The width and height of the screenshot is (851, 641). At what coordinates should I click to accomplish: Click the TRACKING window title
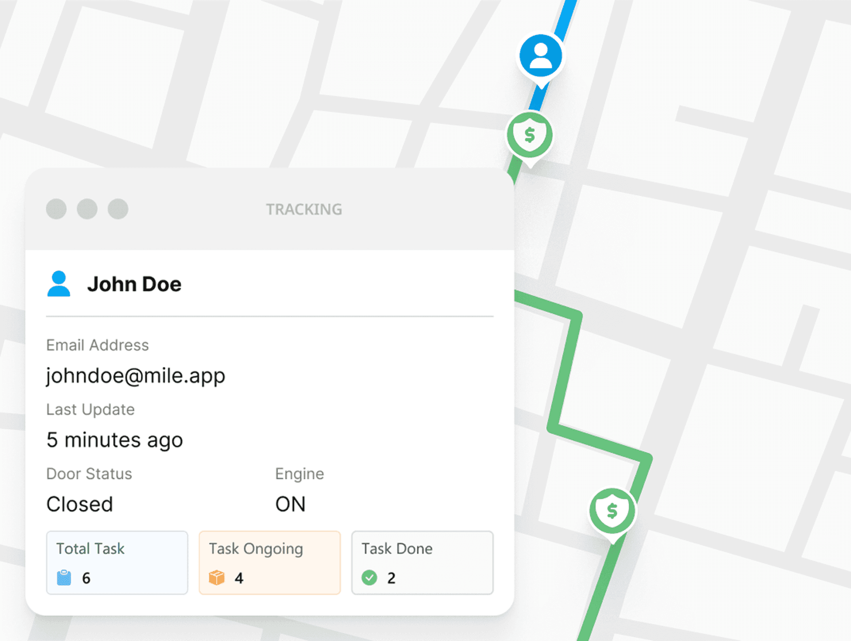point(304,209)
